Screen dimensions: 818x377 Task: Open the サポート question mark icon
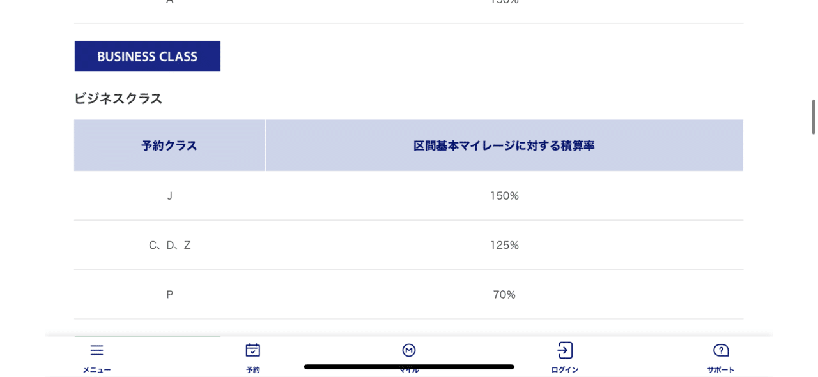point(721,350)
